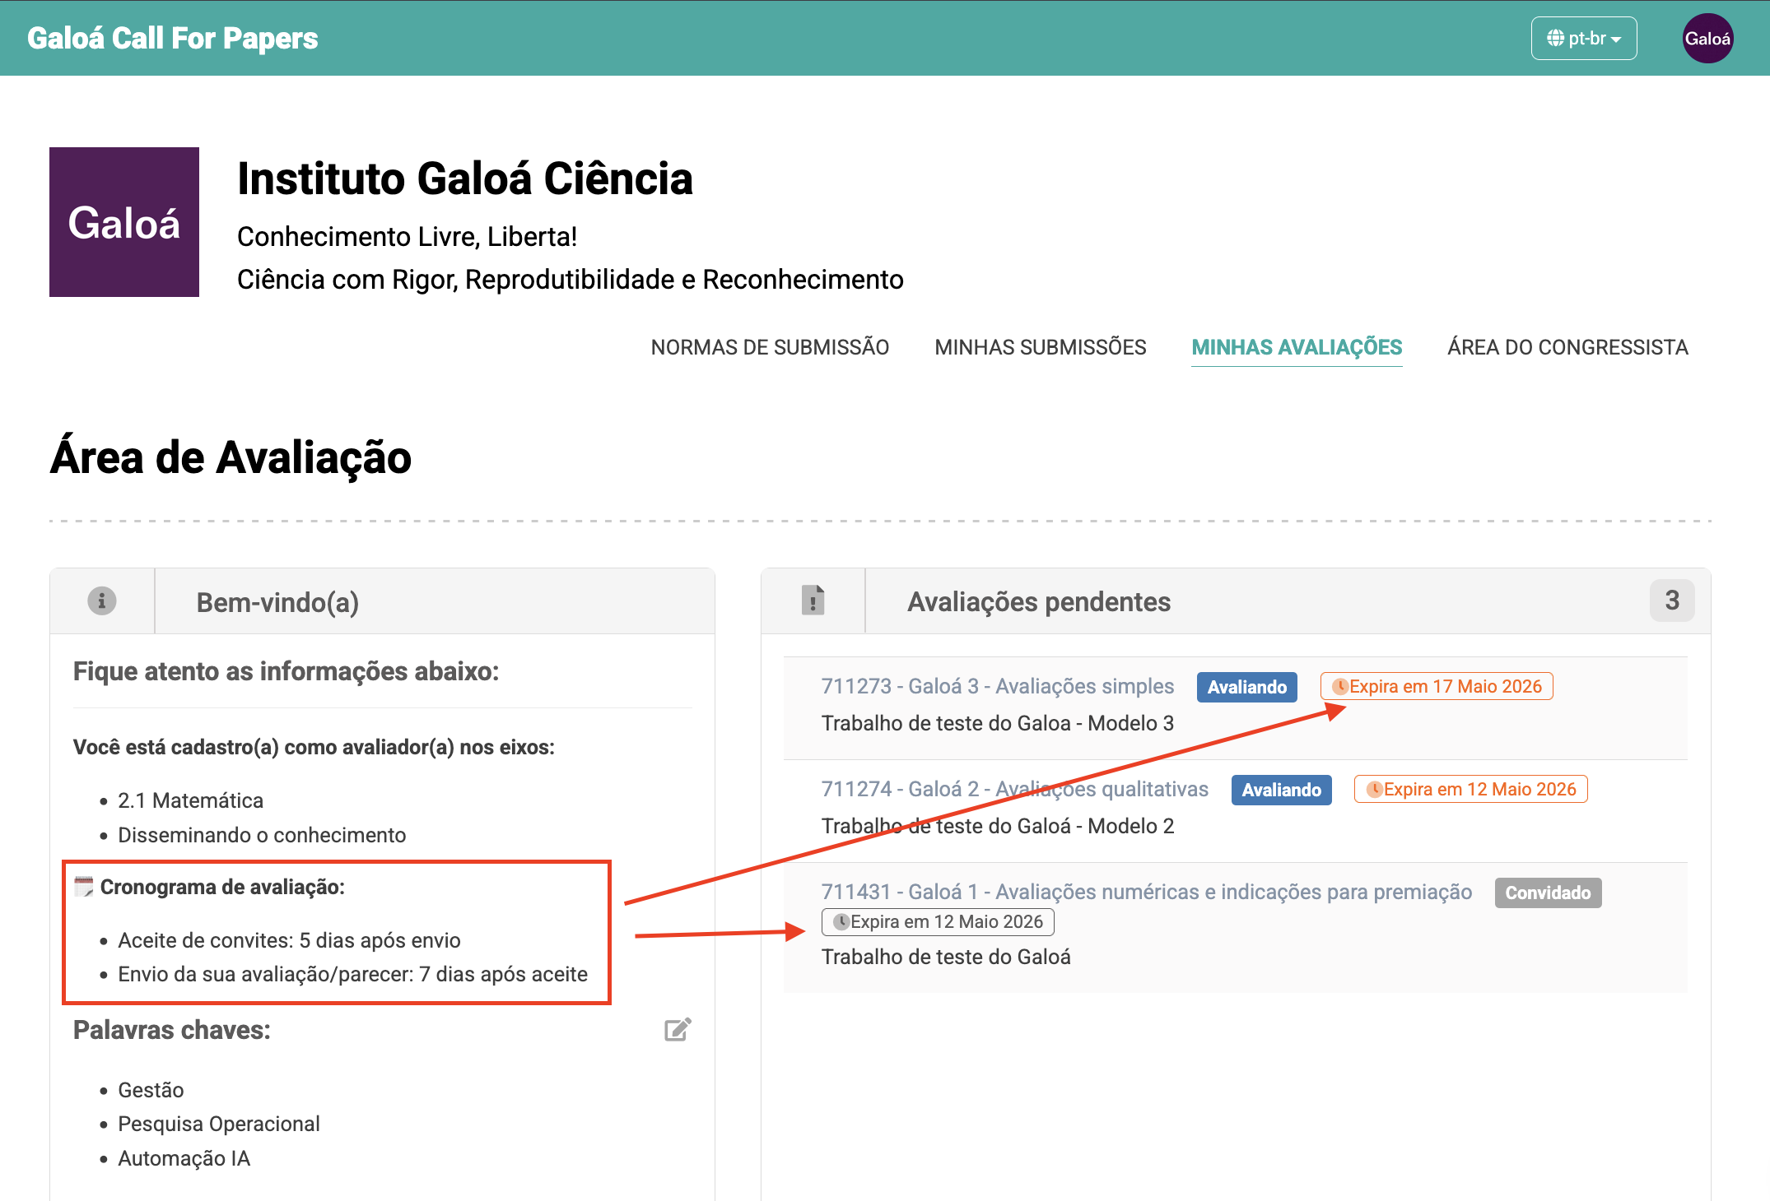1770x1201 pixels.
Task: Click the calendar icon next to Cronograma de avaliação
Action: click(84, 887)
